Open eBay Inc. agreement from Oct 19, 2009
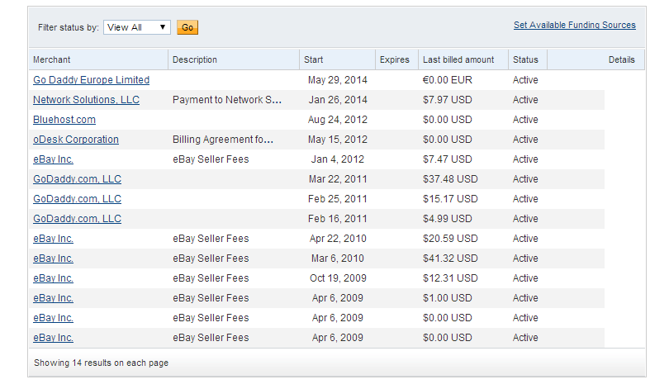 (53, 278)
